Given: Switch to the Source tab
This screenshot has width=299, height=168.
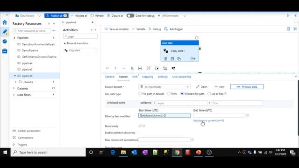Looking at the screenshot, I should click(x=123, y=77).
